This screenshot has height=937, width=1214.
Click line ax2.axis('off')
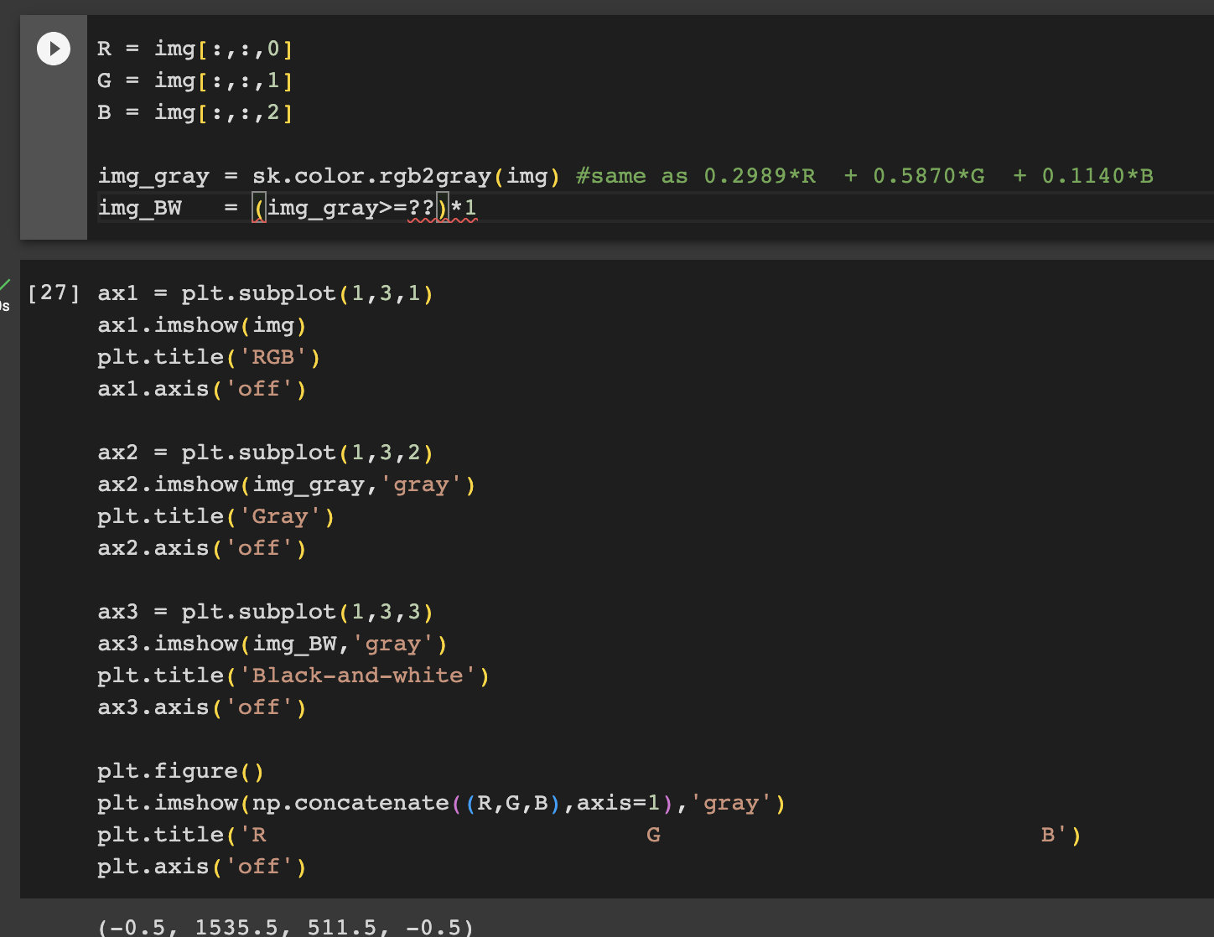click(x=202, y=548)
